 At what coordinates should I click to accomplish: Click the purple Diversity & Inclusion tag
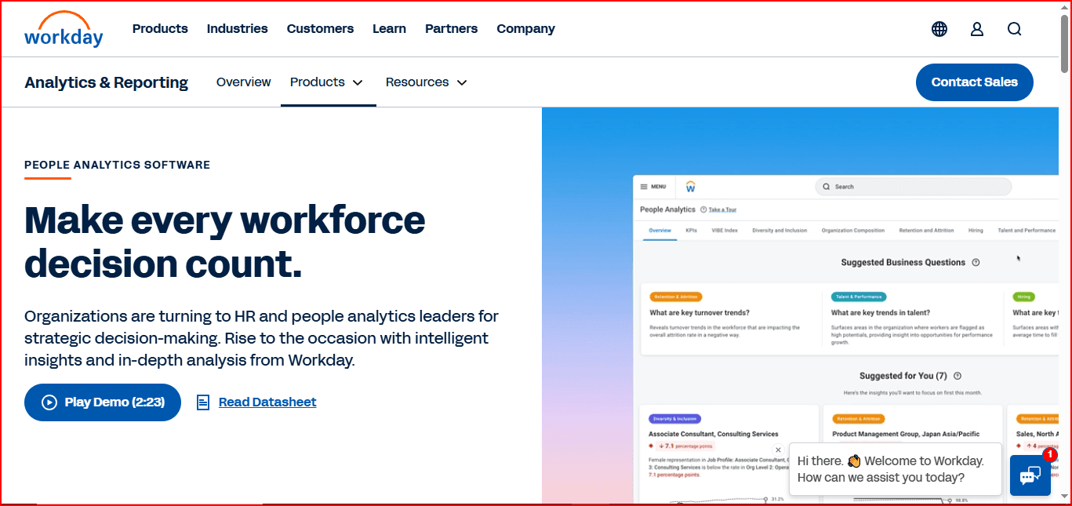point(674,419)
